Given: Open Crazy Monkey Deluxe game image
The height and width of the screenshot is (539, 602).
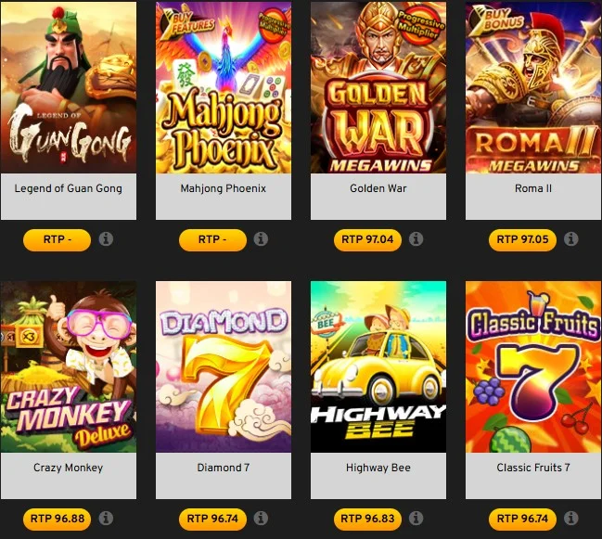Looking at the screenshot, I should [69, 366].
